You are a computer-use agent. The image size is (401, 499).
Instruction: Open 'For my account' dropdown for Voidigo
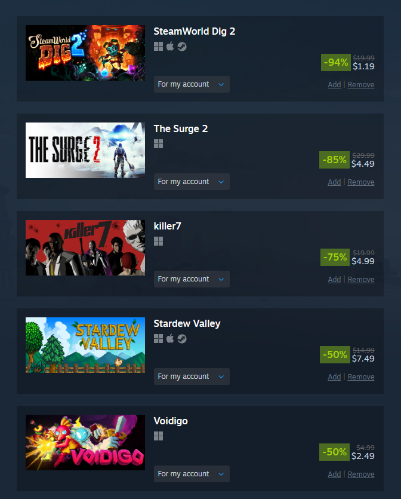click(x=192, y=474)
